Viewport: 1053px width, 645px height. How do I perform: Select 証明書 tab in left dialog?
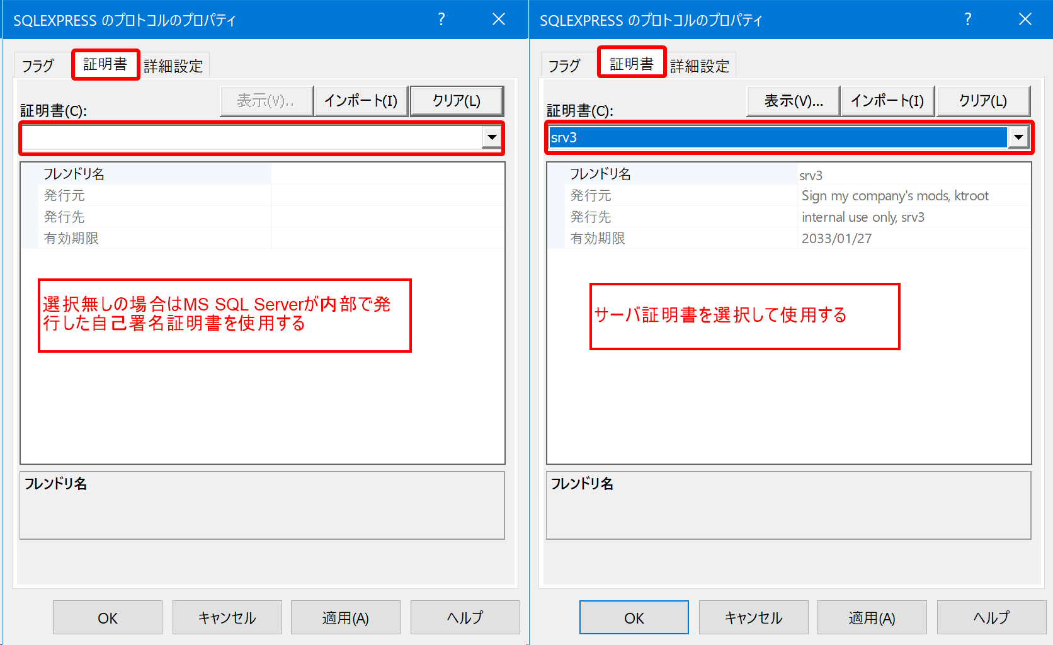click(105, 64)
